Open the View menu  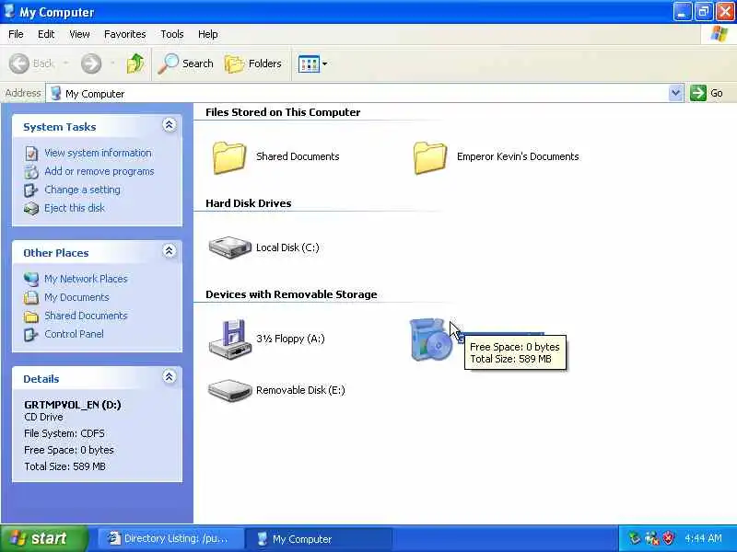click(79, 34)
